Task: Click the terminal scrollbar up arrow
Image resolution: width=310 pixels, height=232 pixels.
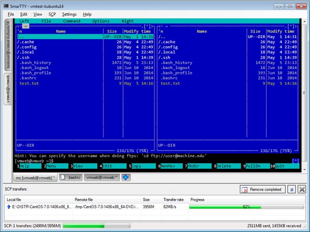Action: (x=304, y=21)
